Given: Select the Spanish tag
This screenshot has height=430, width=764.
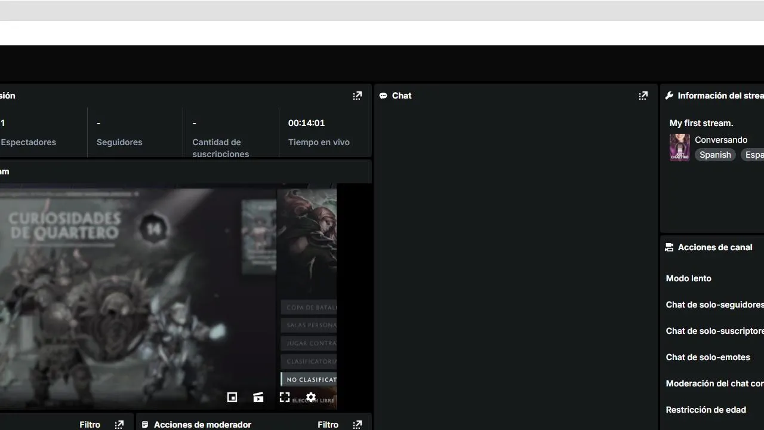Looking at the screenshot, I should [715, 155].
